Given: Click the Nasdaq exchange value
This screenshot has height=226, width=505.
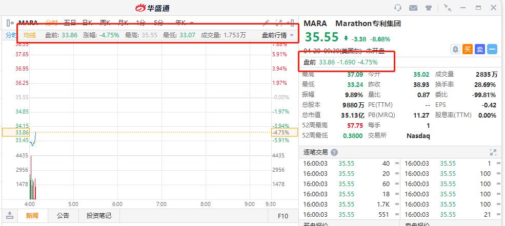Looking at the screenshot, I should point(418,136).
